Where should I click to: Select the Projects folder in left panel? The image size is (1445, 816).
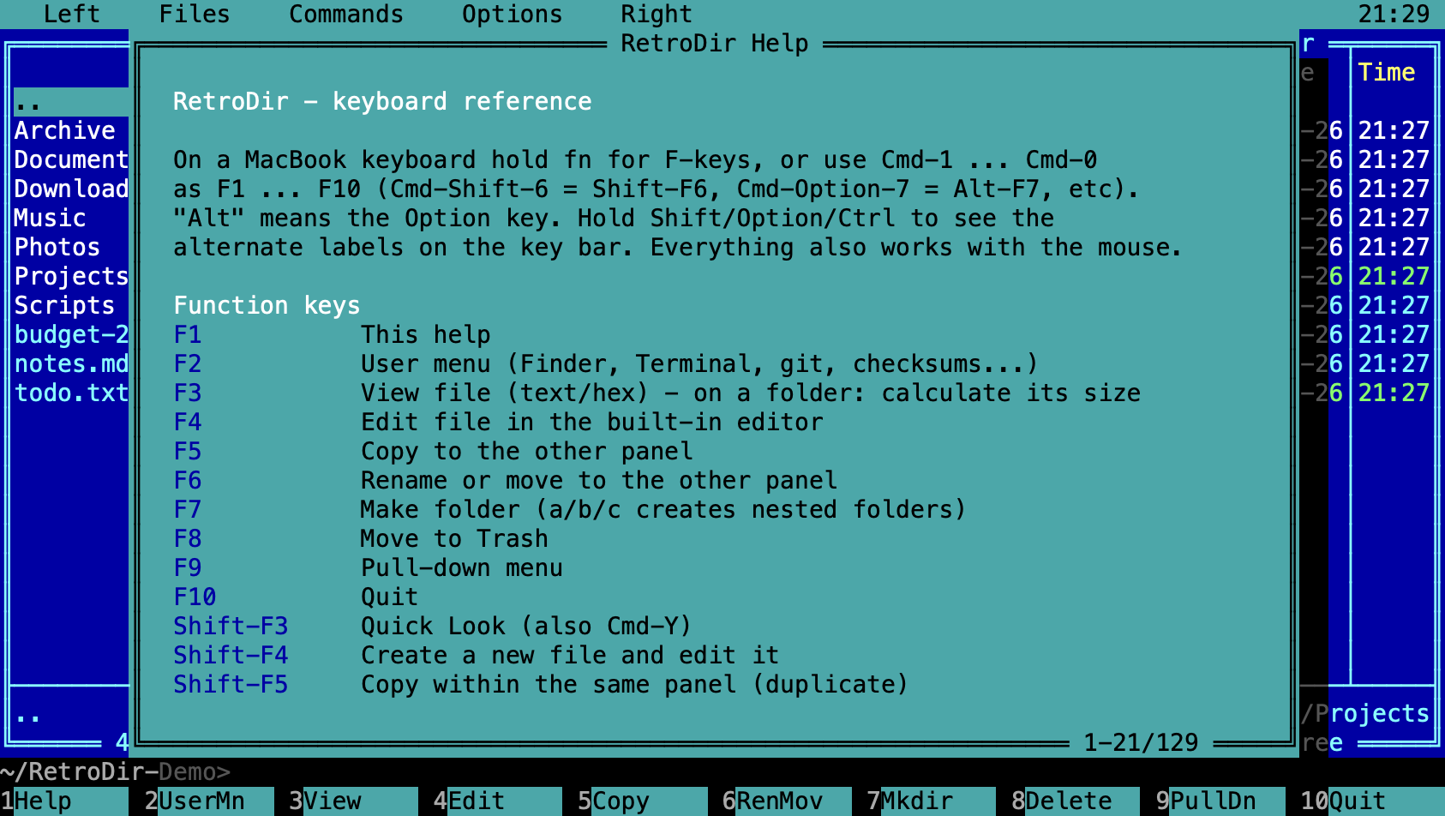pyautogui.click(x=71, y=277)
